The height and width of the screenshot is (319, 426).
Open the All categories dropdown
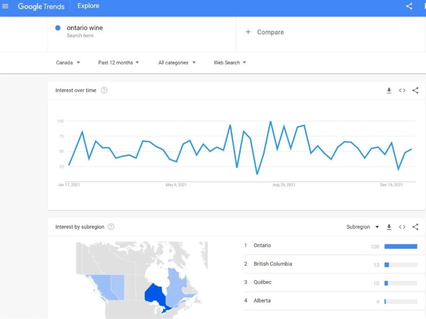pos(177,63)
